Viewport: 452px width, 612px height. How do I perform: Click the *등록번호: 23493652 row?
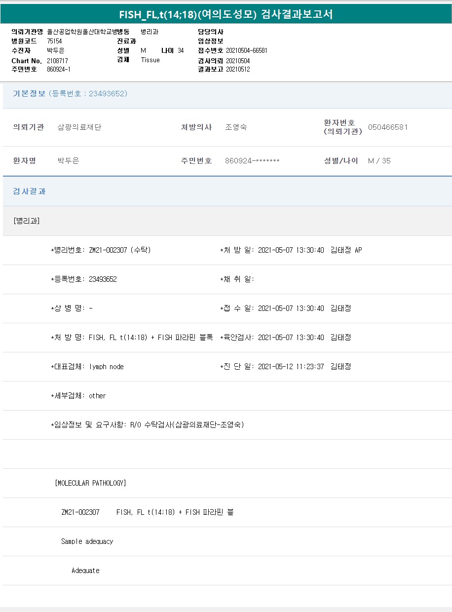(x=84, y=279)
